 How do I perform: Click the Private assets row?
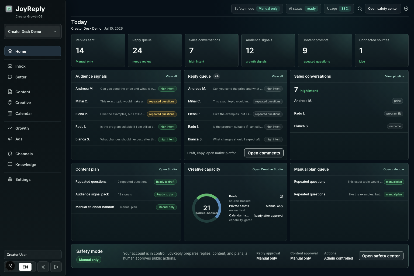point(256,208)
